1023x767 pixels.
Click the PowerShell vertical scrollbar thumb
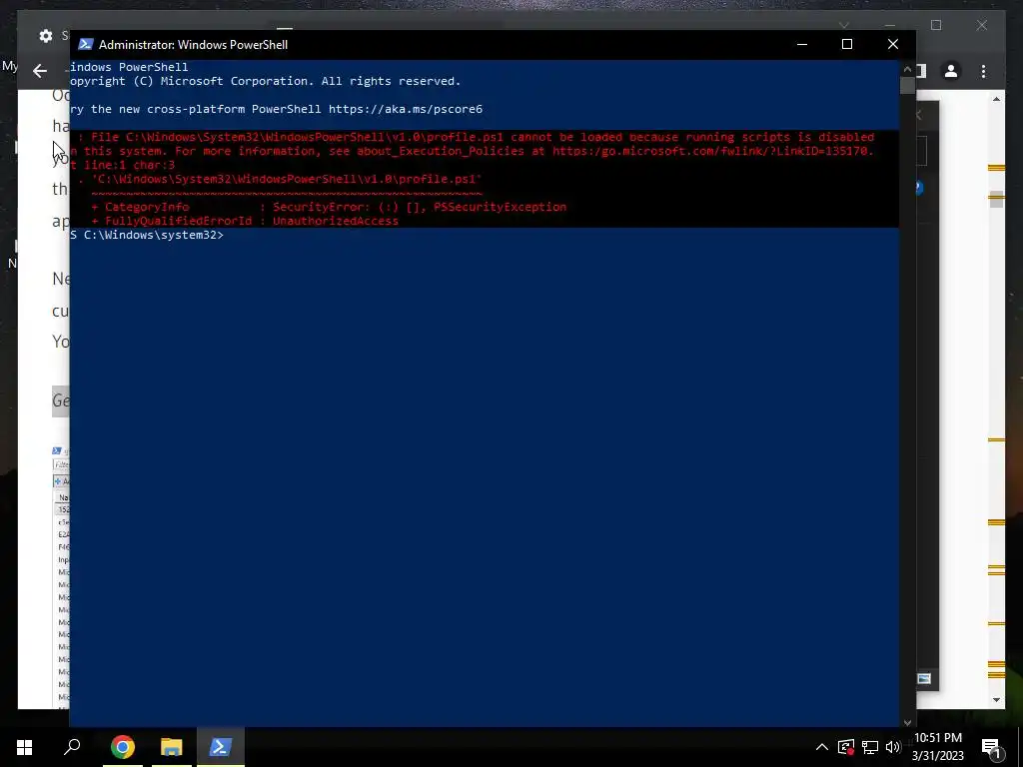click(x=907, y=86)
